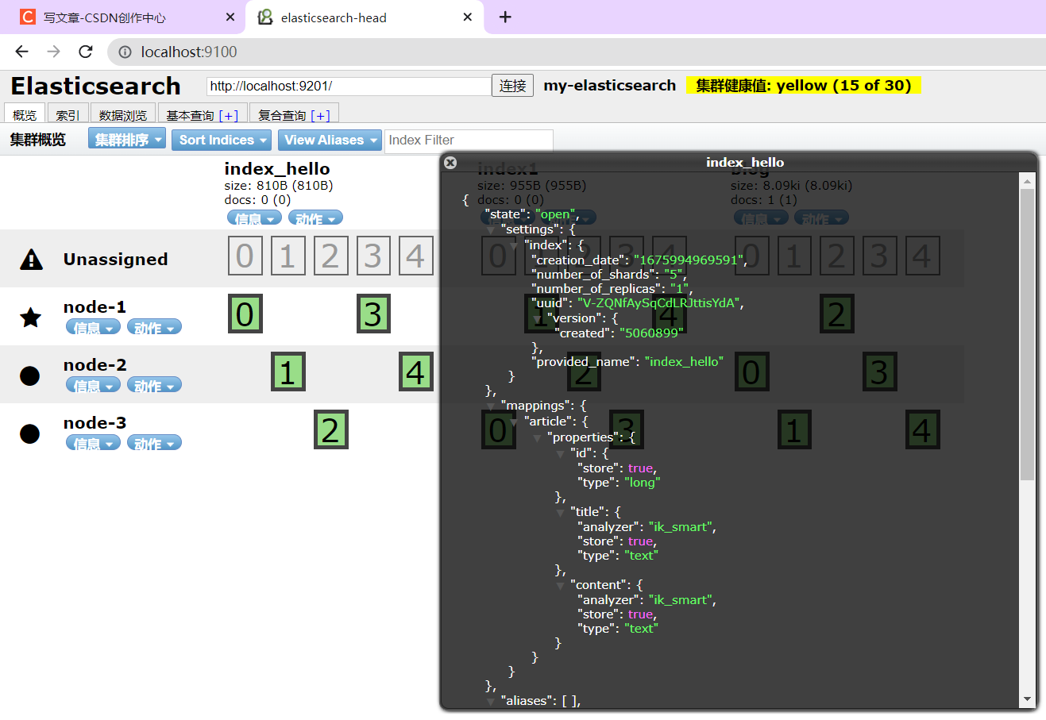
Task: Collapse the "mappings" JSON node
Action: click(x=491, y=406)
